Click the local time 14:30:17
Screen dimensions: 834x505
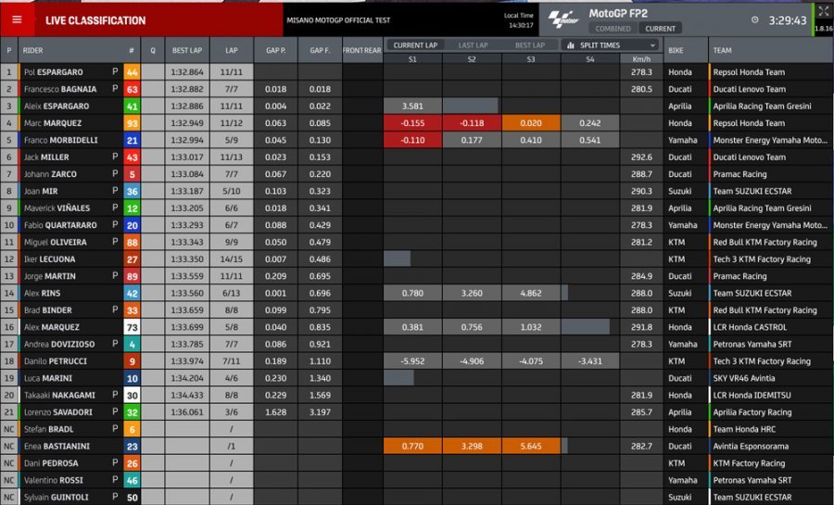521,25
